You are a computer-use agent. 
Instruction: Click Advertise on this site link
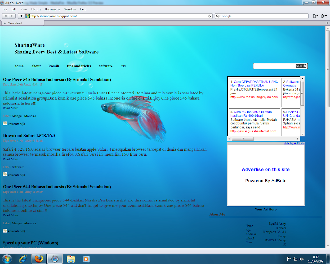point(266,169)
